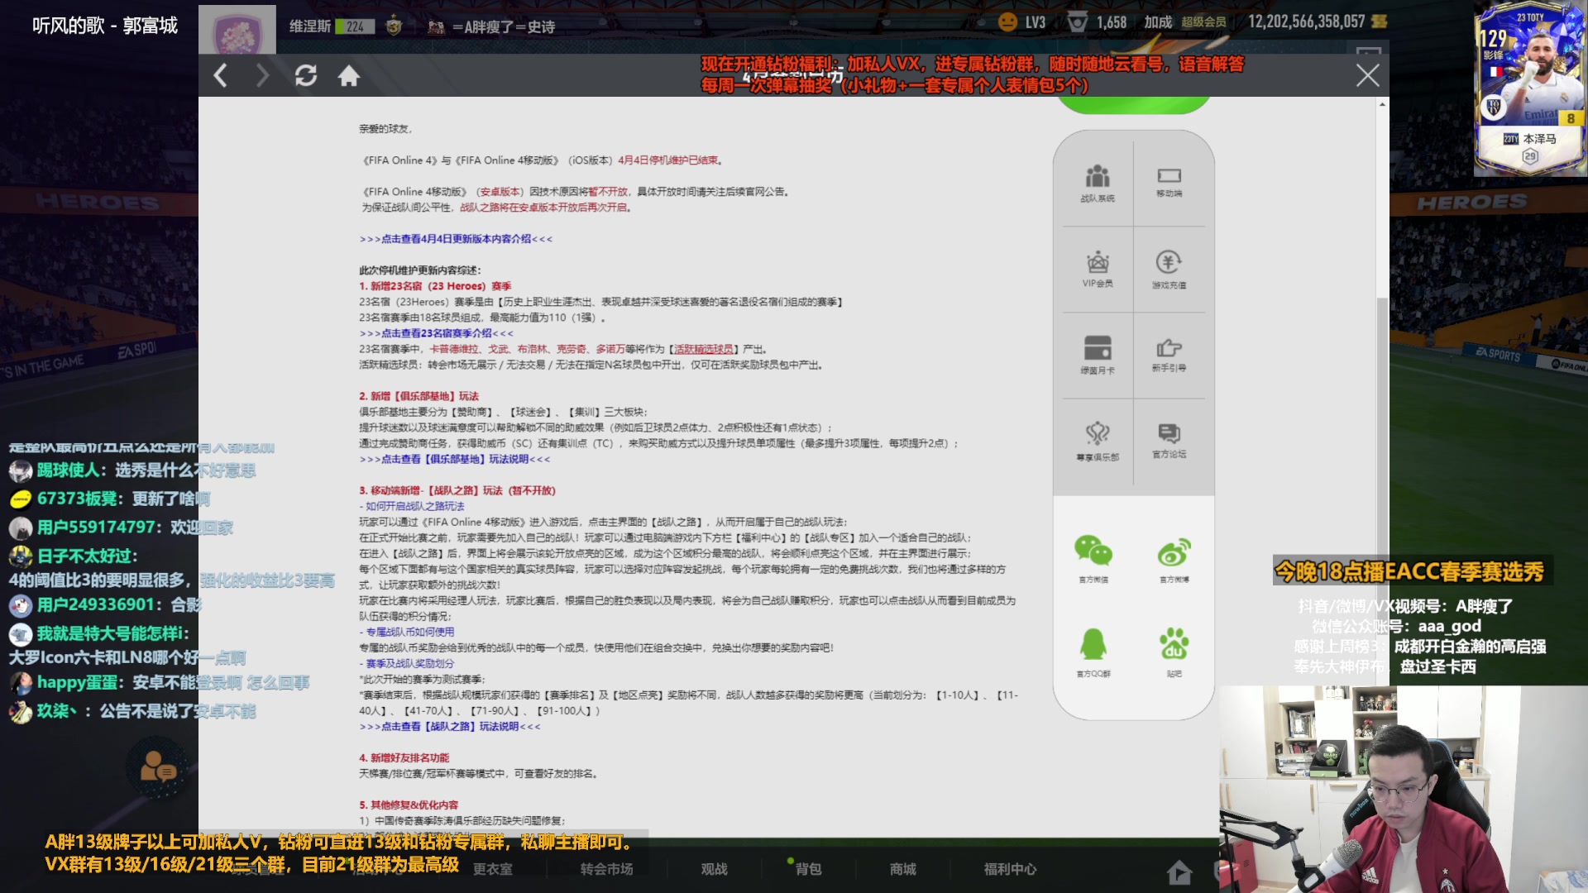Viewport: 1588px width, 893px height.
Task: Refresh the announcement page
Action: pyautogui.click(x=306, y=75)
